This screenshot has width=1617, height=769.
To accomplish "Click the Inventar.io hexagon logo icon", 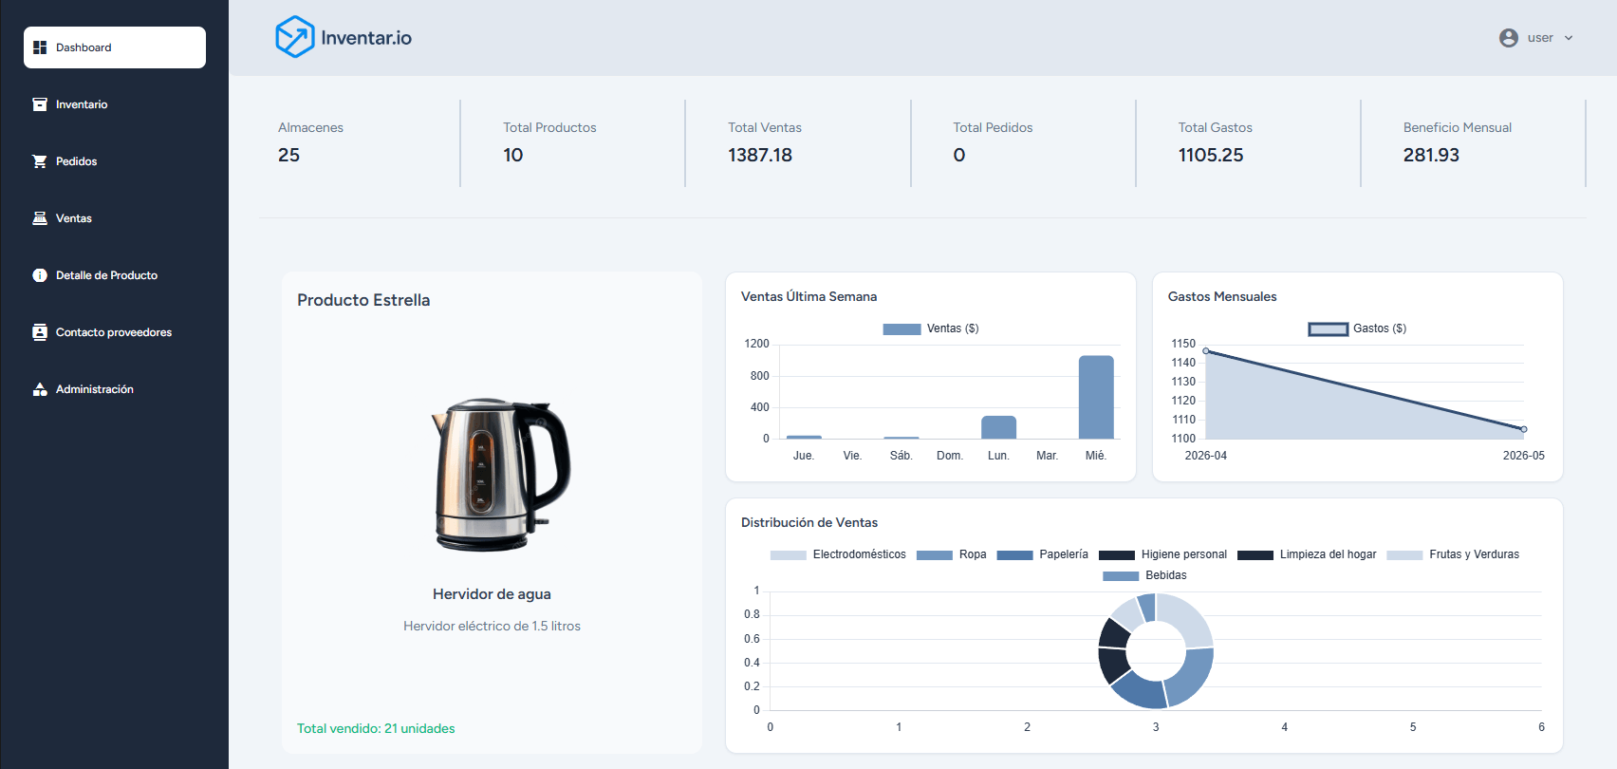I will click(294, 37).
